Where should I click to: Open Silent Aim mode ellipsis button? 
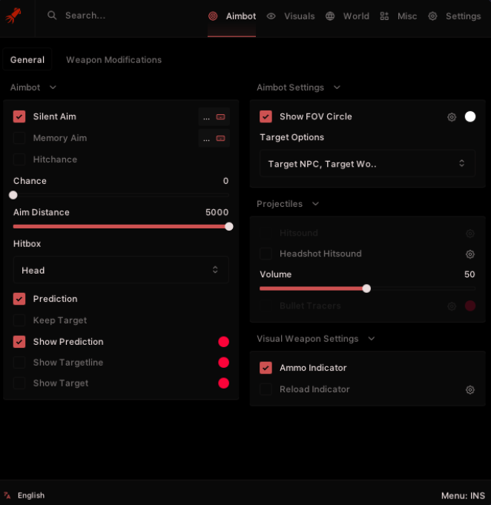coord(206,118)
